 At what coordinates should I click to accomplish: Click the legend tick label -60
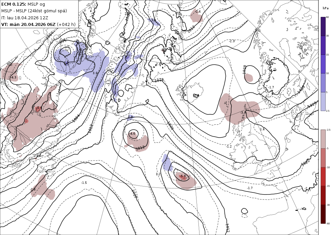coord(328,224)
